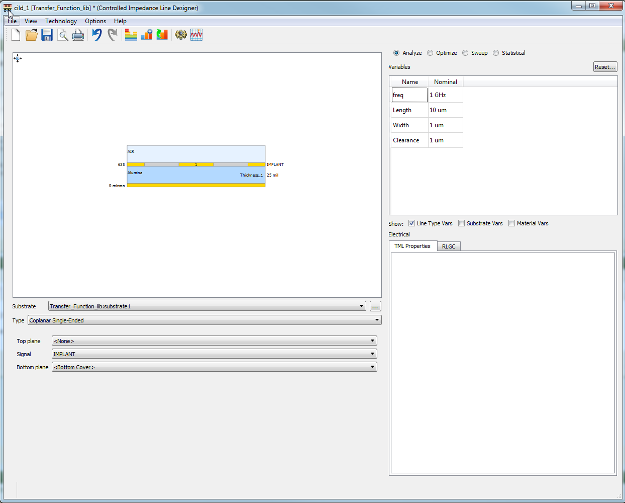Expand the Type Coplanar Single-Ended dropdown

pos(204,320)
